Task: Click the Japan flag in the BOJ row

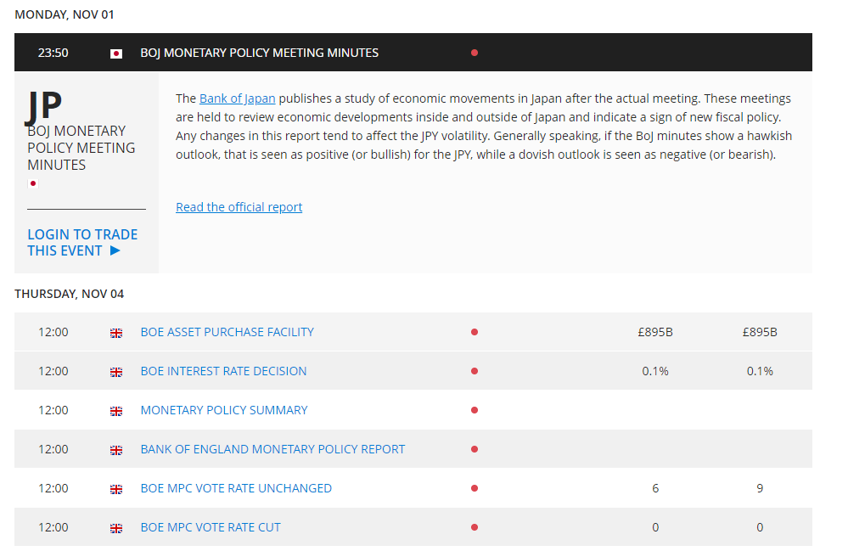Action: [116, 53]
